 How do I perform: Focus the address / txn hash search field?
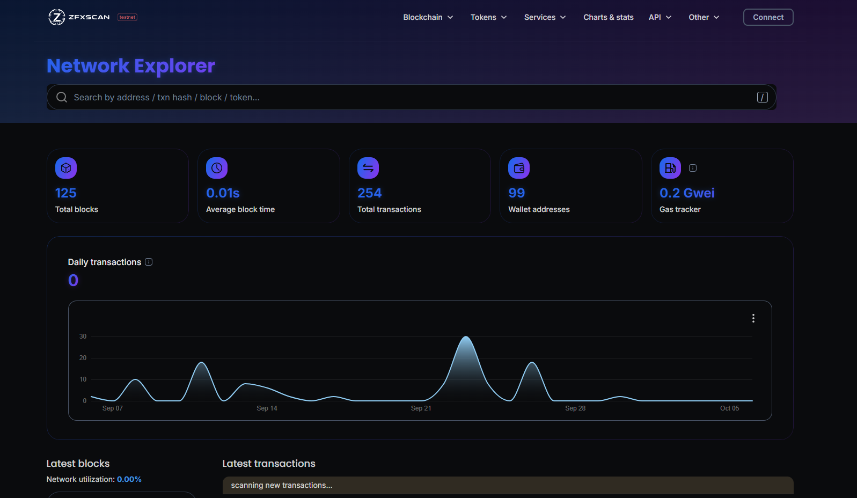(408, 97)
